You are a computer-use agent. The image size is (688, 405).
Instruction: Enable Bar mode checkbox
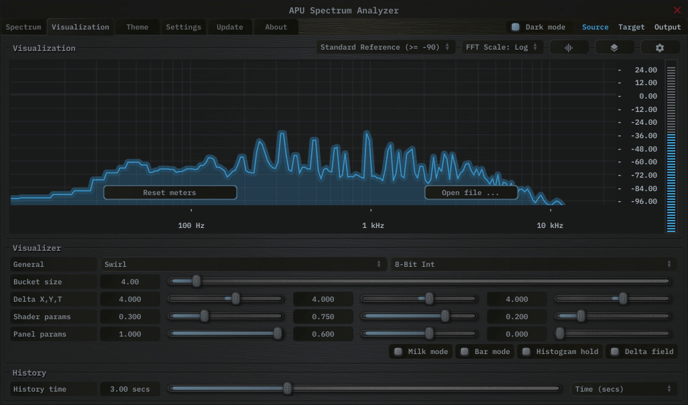pos(463,351)
